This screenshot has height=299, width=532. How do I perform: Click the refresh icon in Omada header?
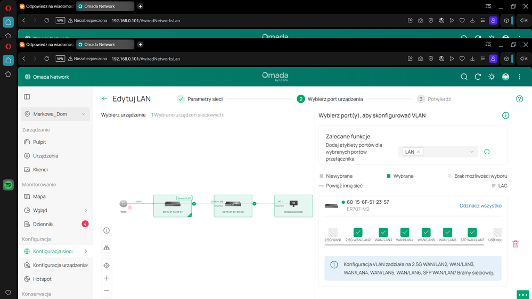(x=478, y=77)
